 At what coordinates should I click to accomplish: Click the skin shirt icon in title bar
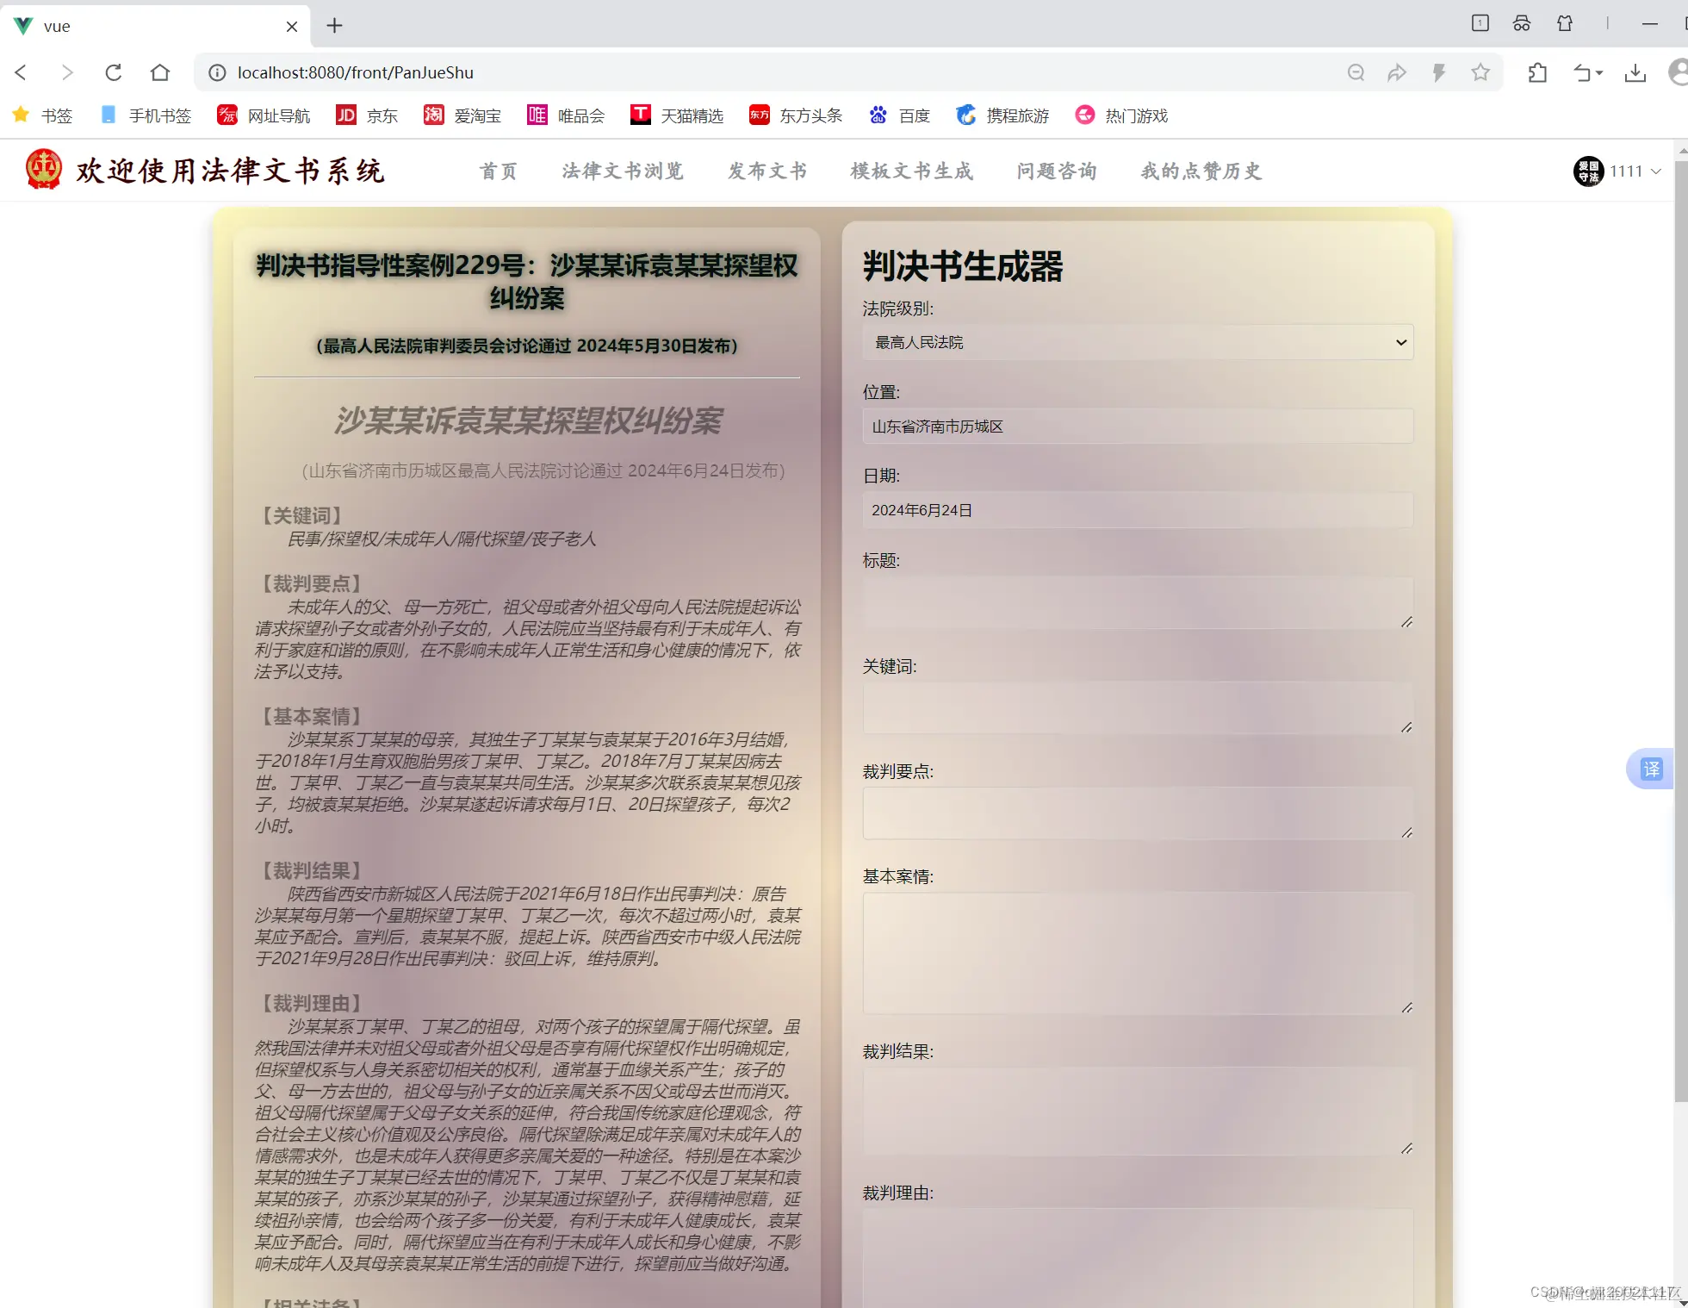[x=1565, y=23]
